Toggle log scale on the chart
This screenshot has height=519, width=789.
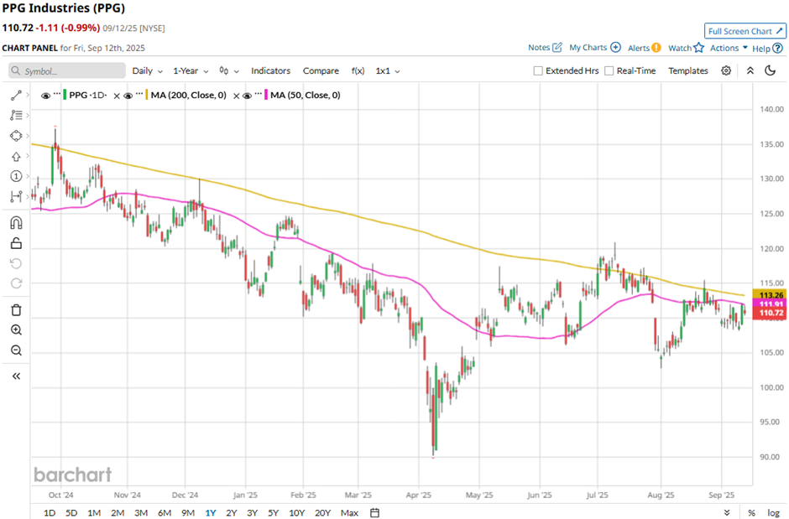[773, 512]
